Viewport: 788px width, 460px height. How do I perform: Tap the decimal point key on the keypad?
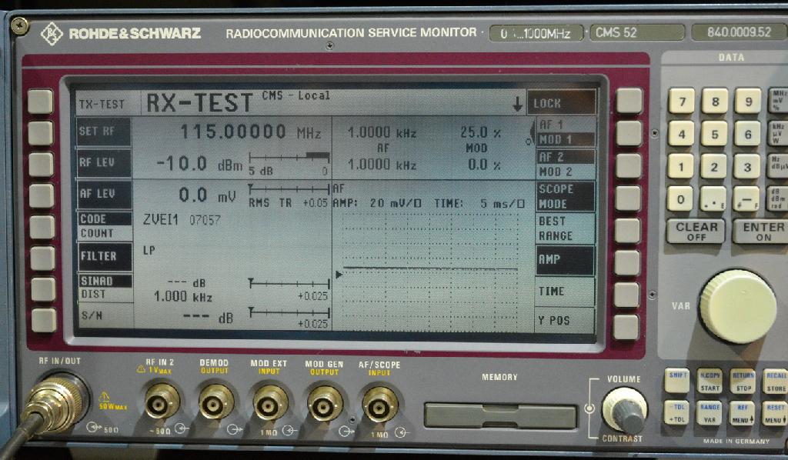(x=713, y=199)
